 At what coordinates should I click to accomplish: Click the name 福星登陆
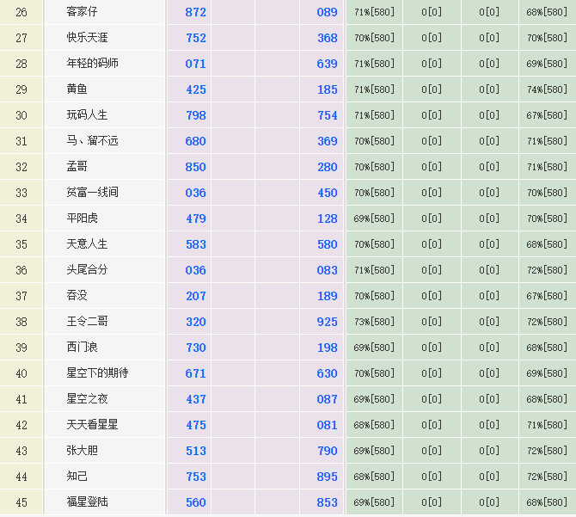tap(88, 502)
